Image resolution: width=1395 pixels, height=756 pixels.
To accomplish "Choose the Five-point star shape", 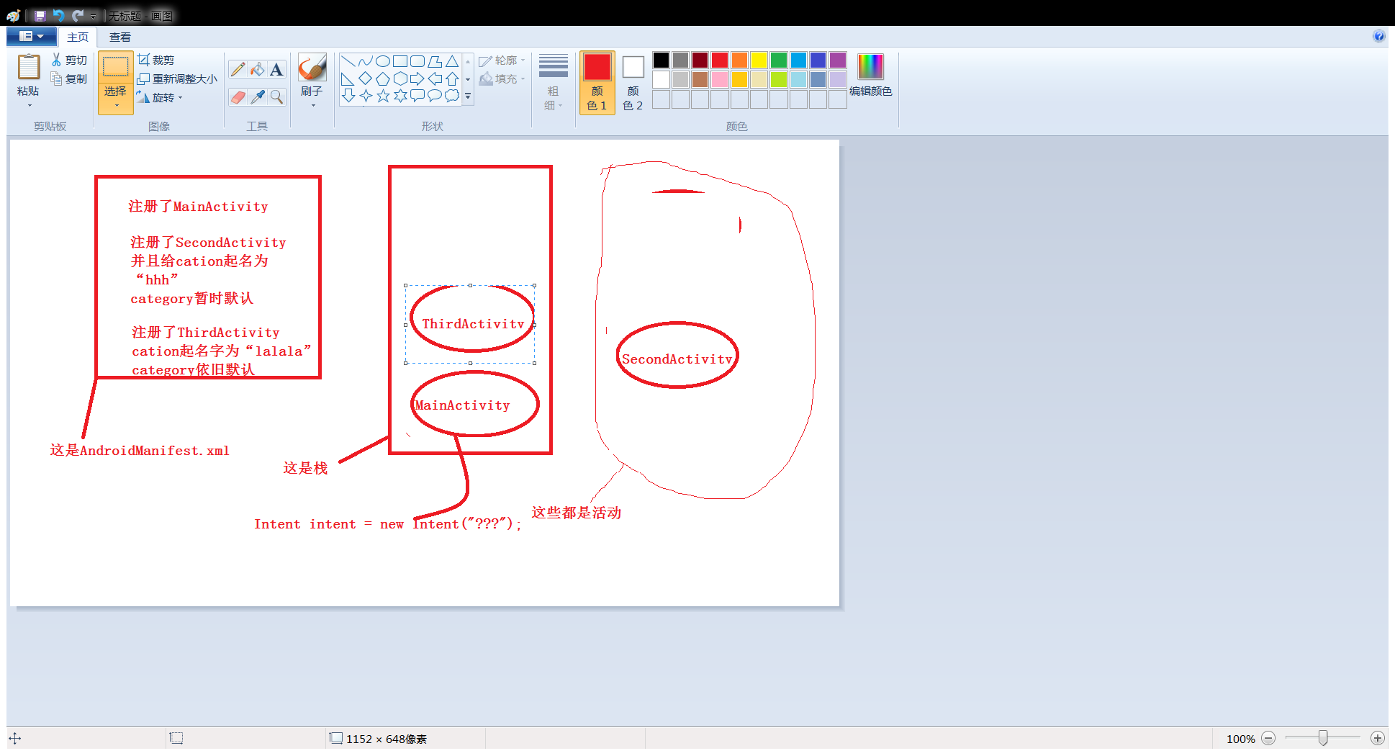I will pyautogui.click(x=383, y=96).
